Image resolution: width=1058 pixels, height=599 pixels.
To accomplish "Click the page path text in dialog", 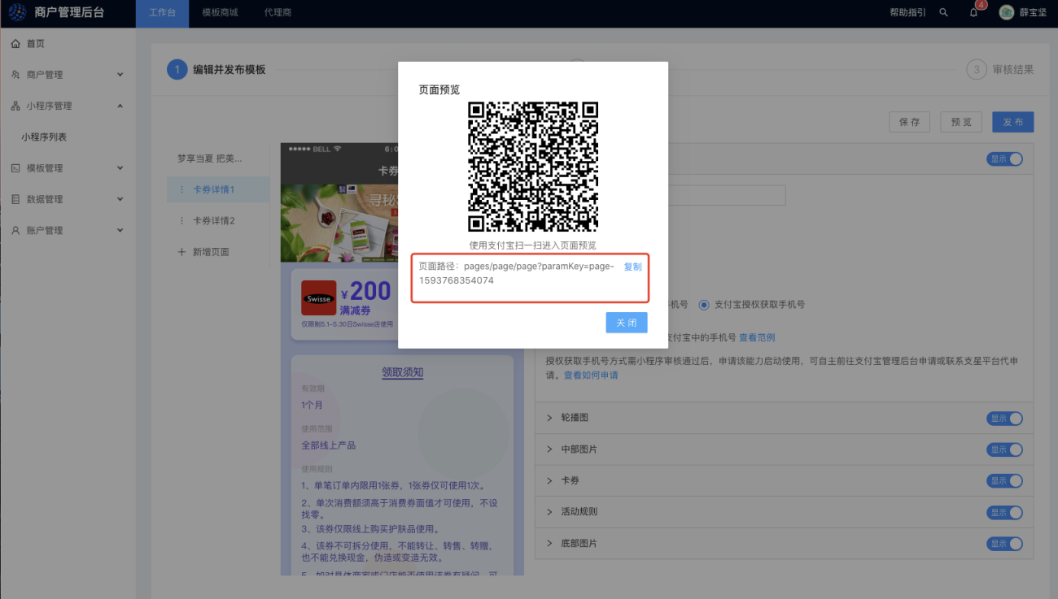I will tap(518, 273).
